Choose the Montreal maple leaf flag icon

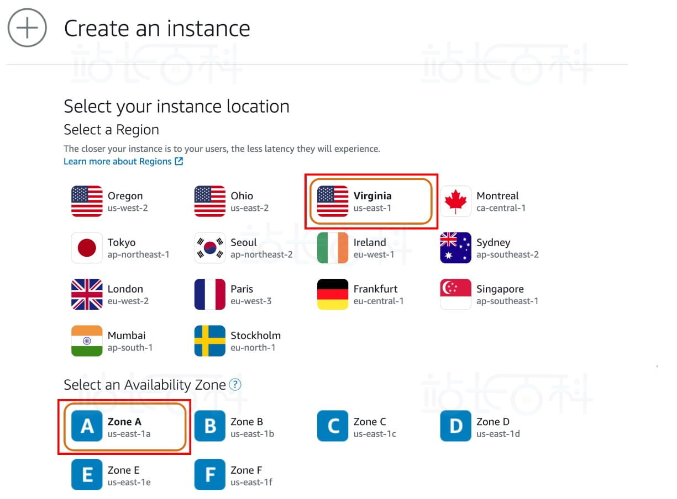pos(455,201)
